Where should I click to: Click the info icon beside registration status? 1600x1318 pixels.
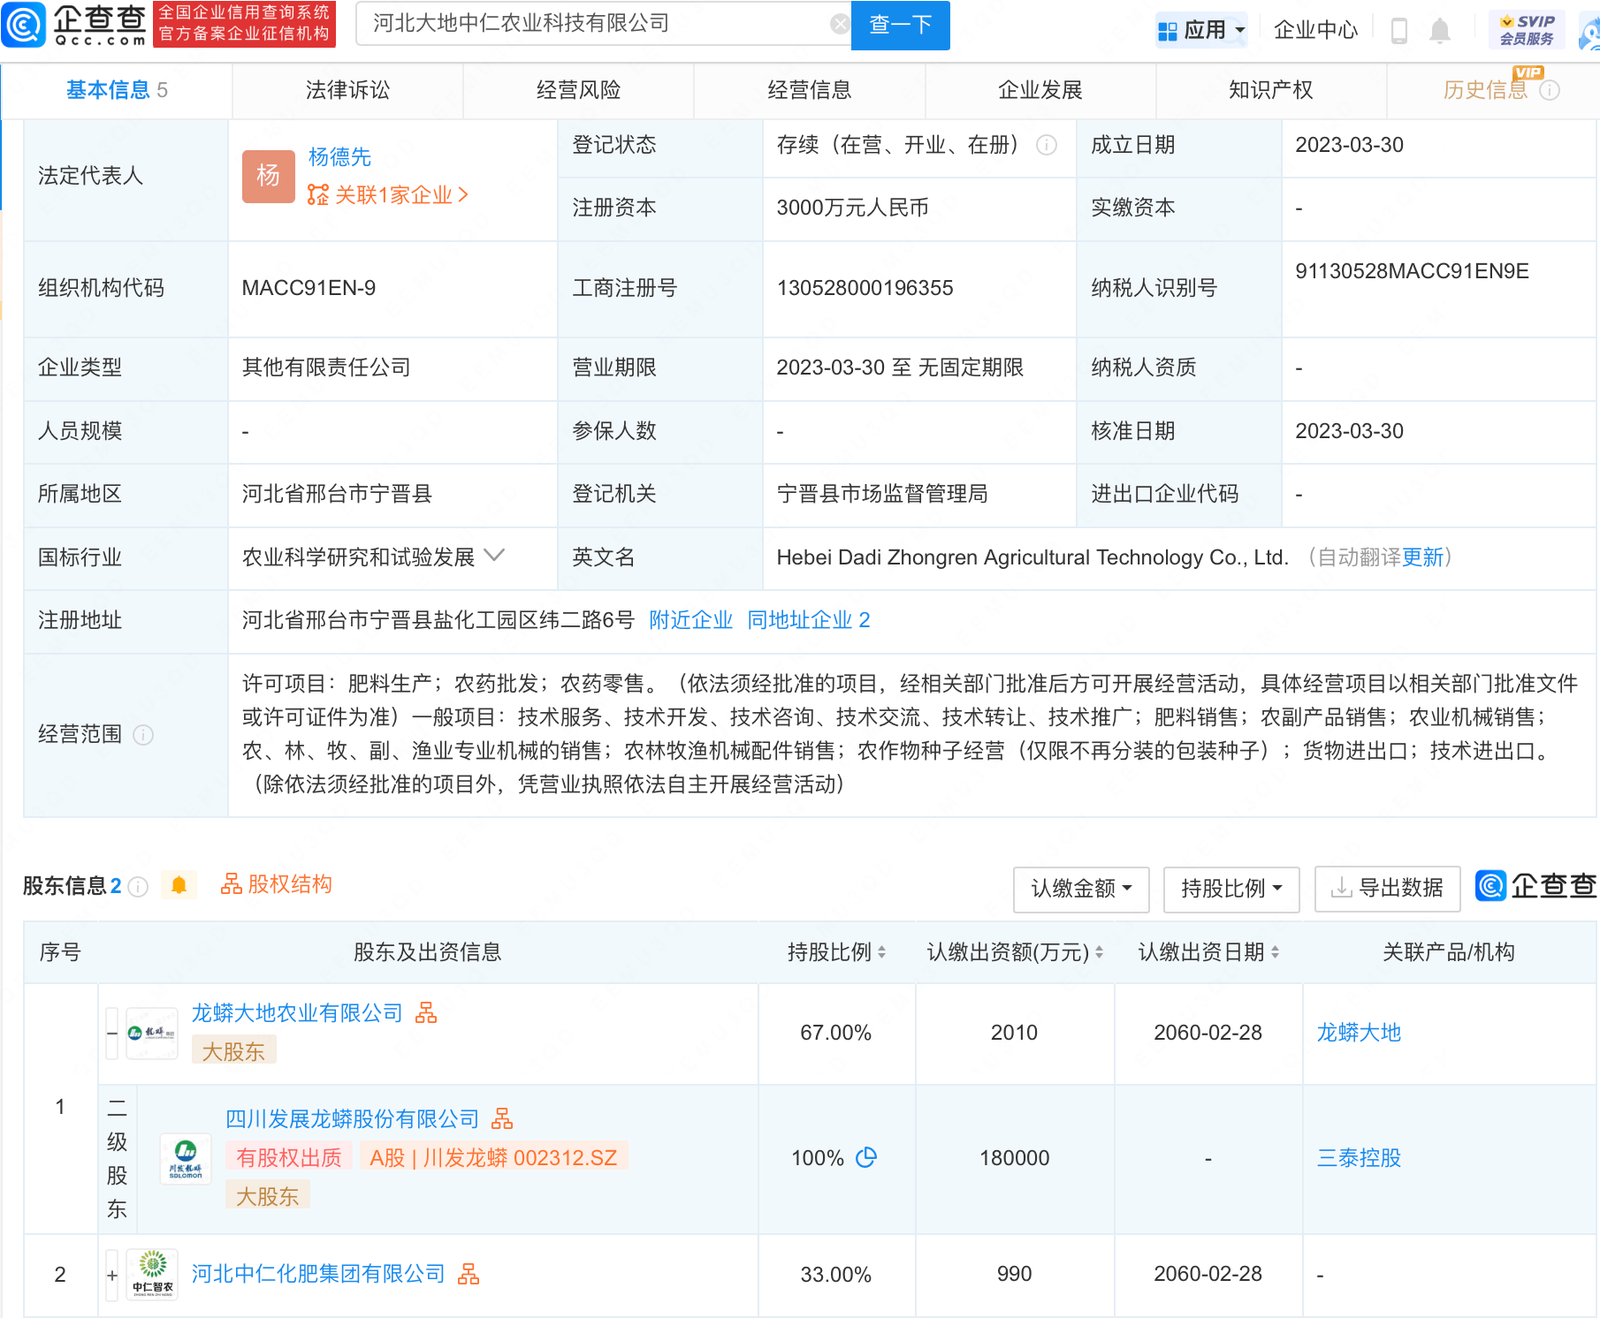[x=1047, y=145]
